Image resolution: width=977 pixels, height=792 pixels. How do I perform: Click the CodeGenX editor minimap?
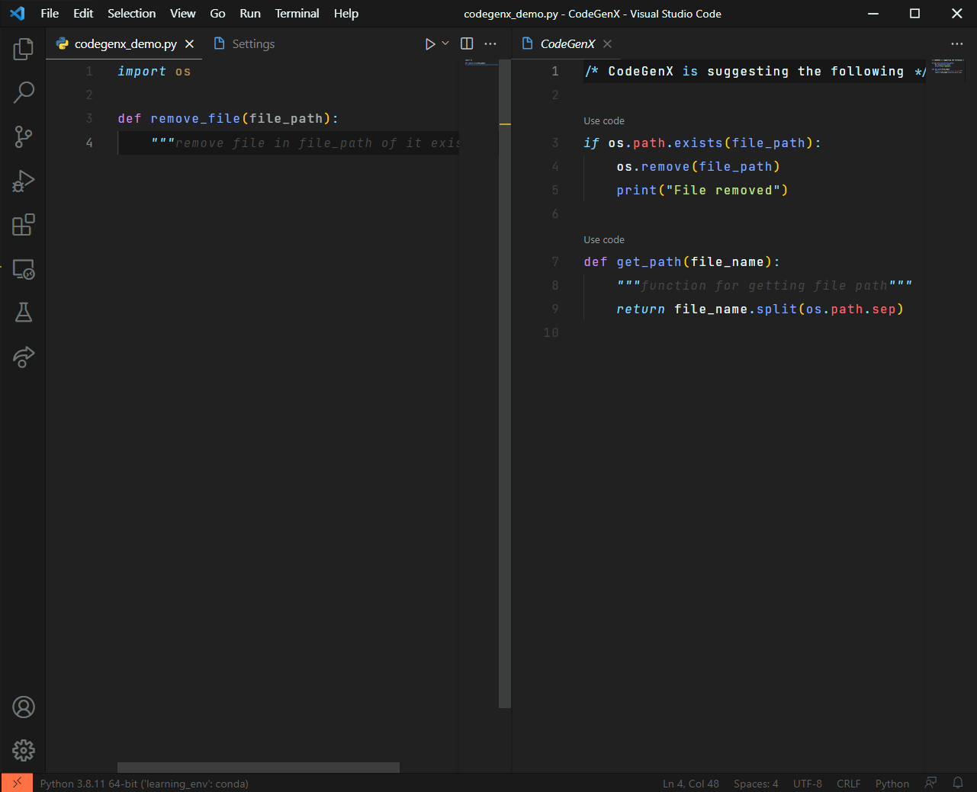click(x=947, y=67)
